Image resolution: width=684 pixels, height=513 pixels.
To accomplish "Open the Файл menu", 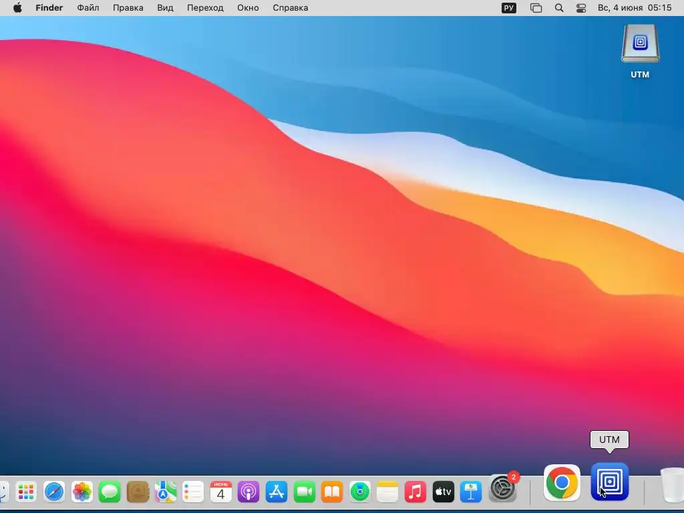I will 88,8.
